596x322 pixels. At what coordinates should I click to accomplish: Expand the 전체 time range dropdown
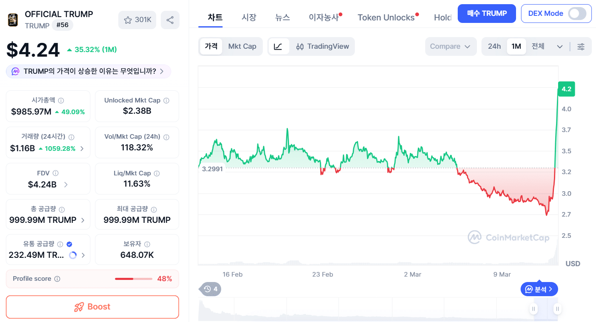[x=559, y=46]
